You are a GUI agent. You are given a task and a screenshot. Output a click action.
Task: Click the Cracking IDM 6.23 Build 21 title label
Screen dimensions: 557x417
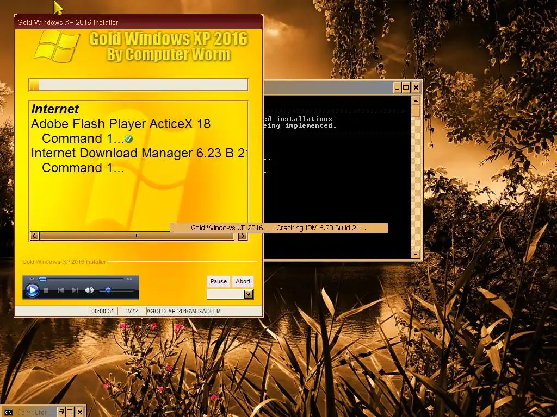coord(278,228)
